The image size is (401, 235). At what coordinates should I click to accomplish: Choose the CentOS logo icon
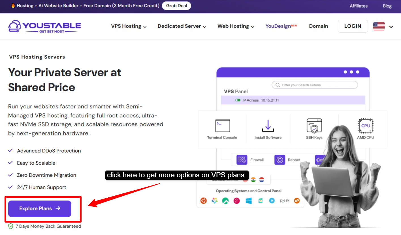tap(215, 200)
